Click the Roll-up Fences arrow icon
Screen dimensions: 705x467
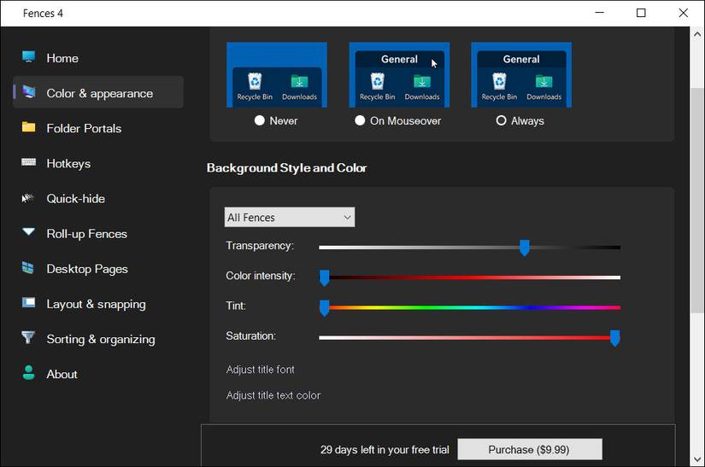29,233
